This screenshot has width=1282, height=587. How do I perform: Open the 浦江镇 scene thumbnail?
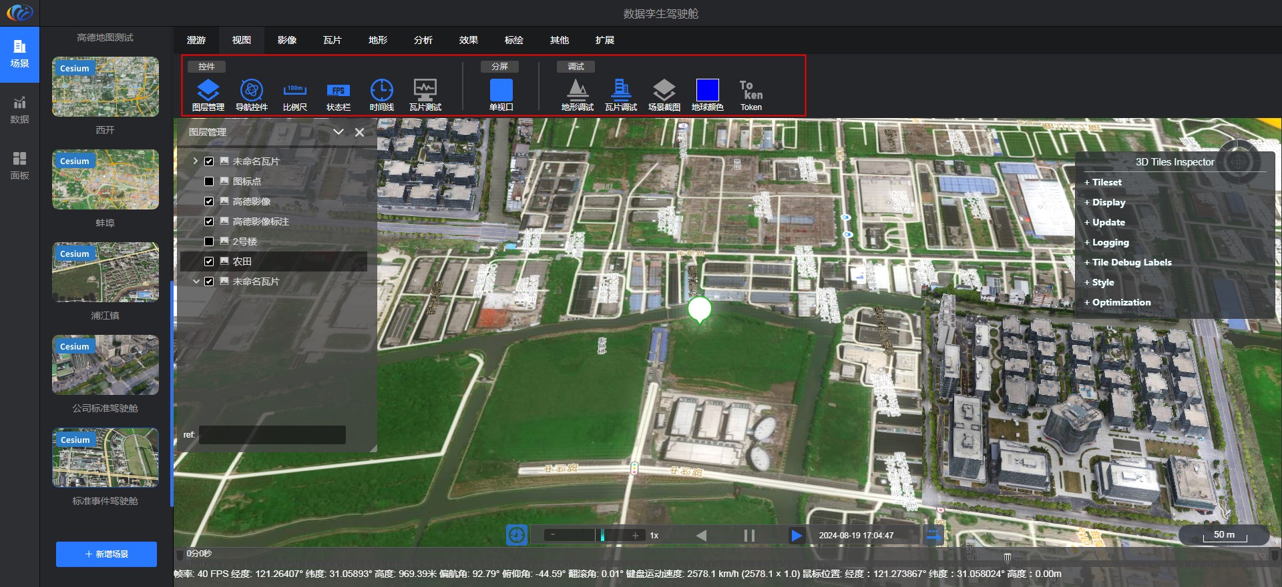(x=105, y=272)
